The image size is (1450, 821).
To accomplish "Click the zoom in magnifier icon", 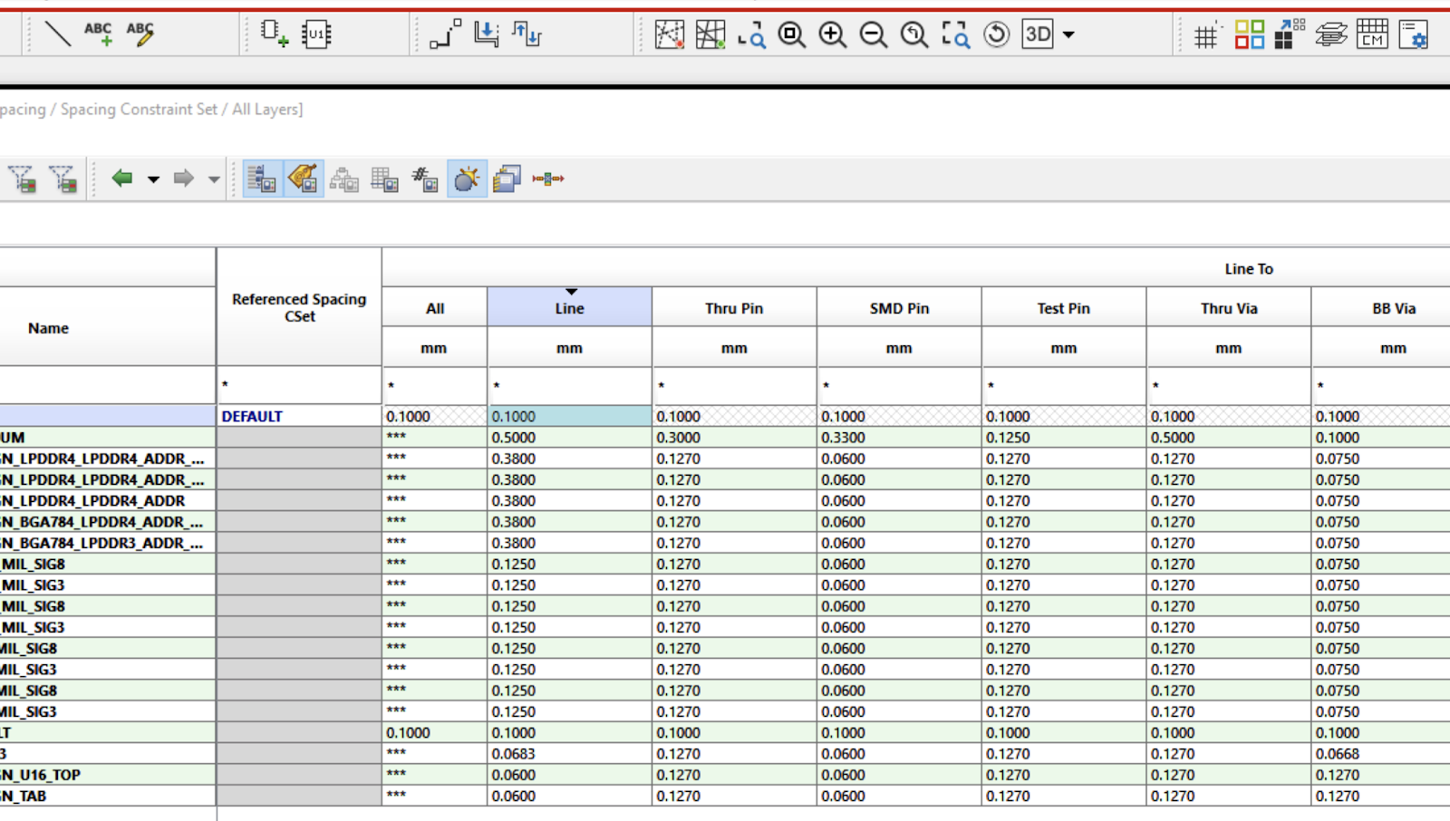I will 832,34.
